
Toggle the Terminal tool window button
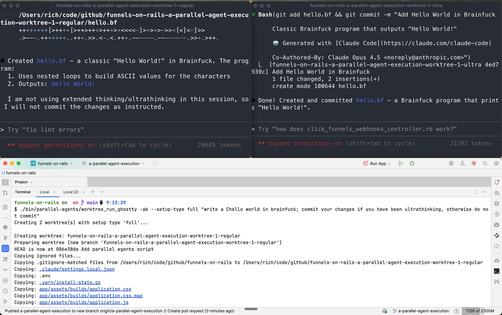click(5, 248)
